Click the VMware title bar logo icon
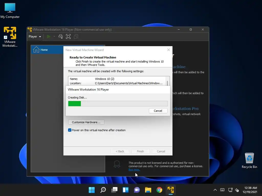Viewport: 262px width, 196px height. coord(30,30)
